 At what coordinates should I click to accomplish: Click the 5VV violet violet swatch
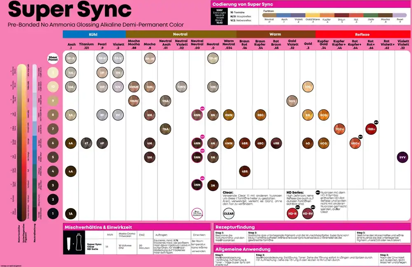[x=403, y=157]
